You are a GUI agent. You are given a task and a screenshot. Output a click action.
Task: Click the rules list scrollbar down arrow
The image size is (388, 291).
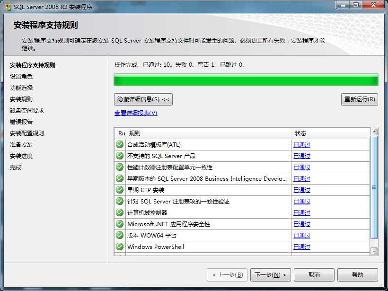click(374, 251)
